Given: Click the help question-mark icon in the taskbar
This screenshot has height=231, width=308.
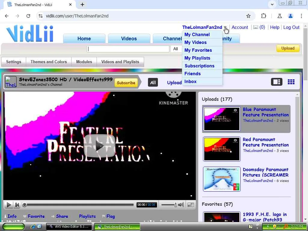Looking at the screenshot, I should click(x=251, y=226).
